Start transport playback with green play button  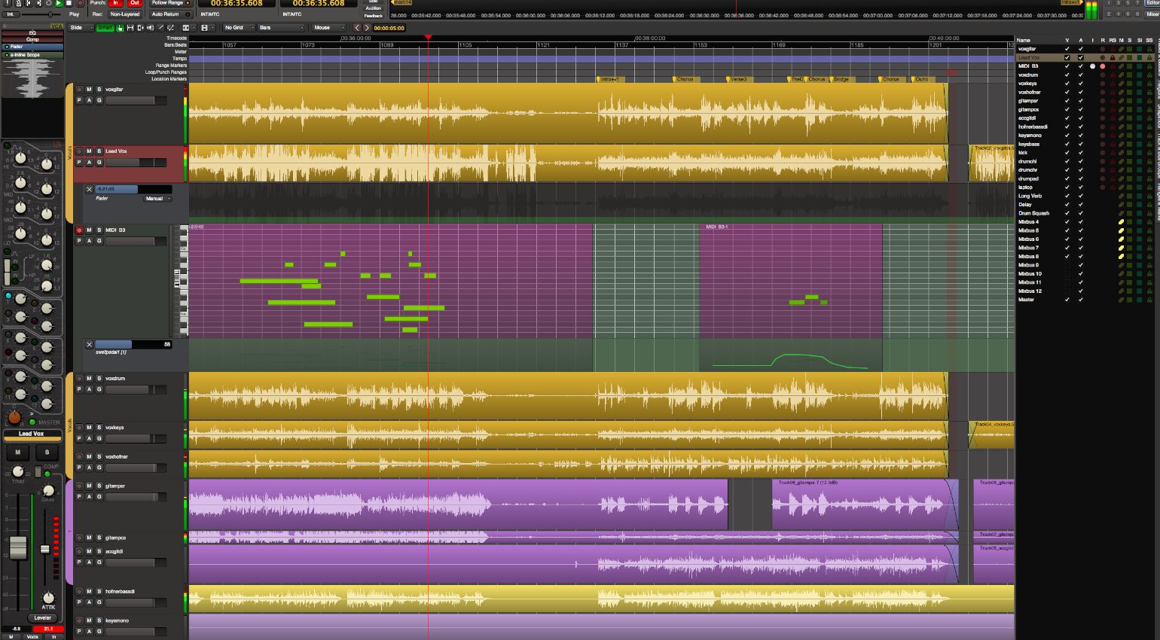click(59, 3)
